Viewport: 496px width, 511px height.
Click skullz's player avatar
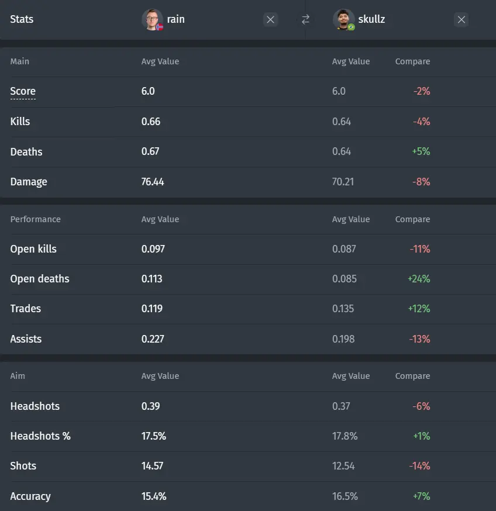(x=344, y=19)
